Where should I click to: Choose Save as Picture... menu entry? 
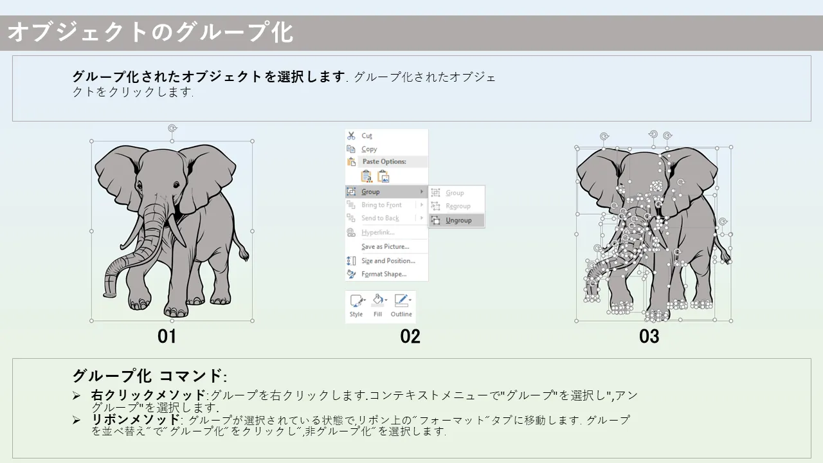385,247
